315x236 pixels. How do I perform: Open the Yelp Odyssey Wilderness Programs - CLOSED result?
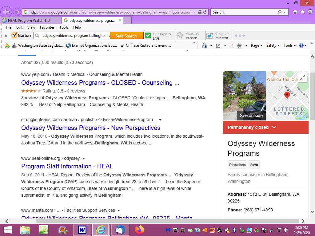(100, 83)
